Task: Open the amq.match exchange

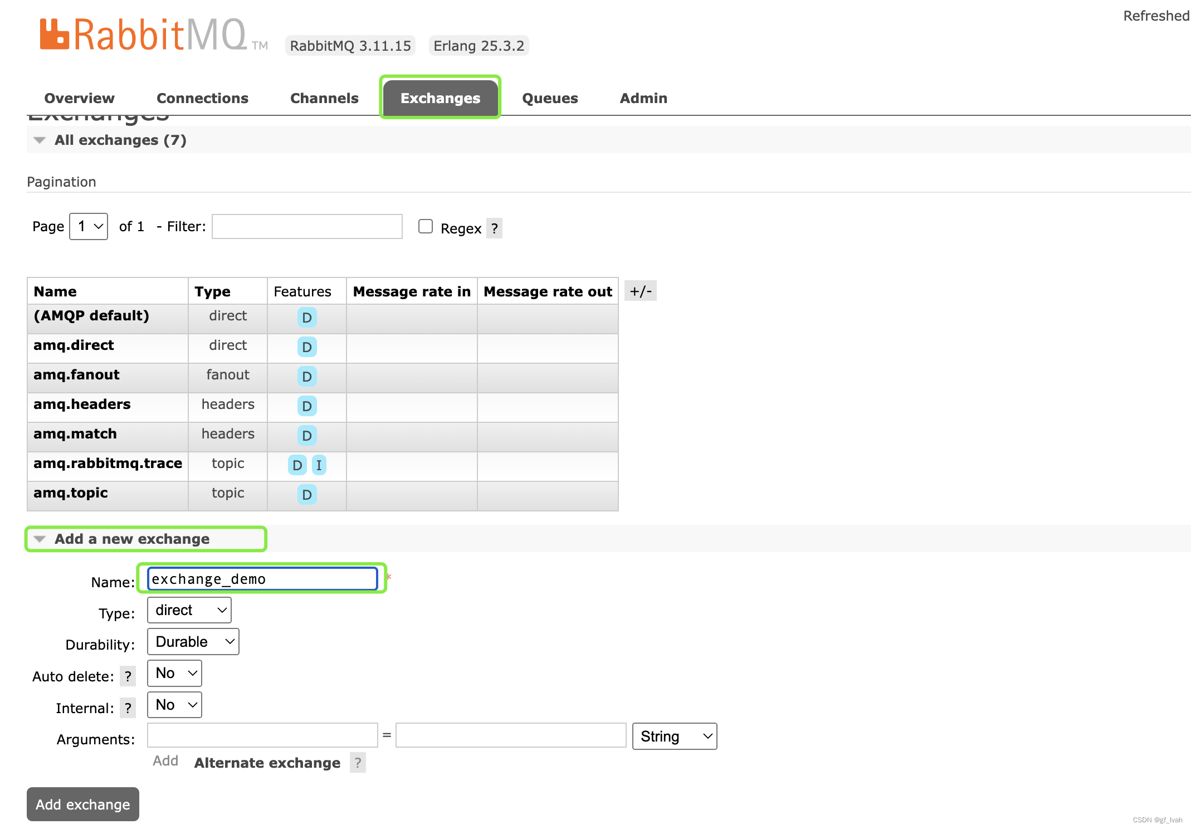Action: tap(75, 433)
